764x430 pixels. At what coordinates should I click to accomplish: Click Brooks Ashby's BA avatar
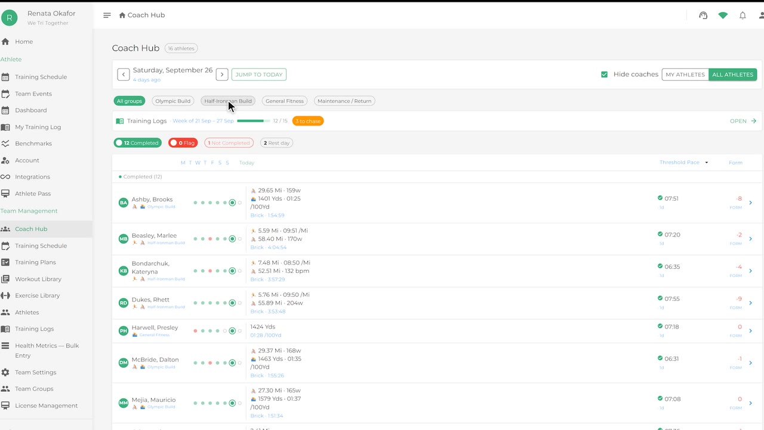click(124, 203)
